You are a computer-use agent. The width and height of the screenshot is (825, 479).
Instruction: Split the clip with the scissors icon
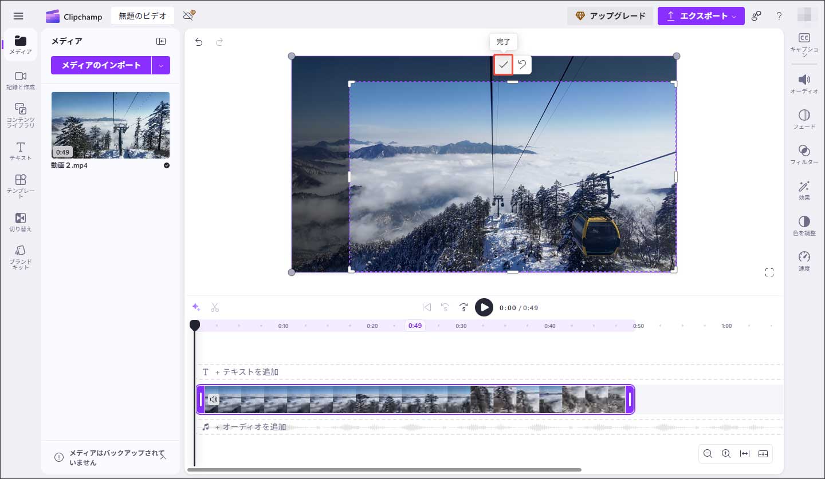(215, 307)
